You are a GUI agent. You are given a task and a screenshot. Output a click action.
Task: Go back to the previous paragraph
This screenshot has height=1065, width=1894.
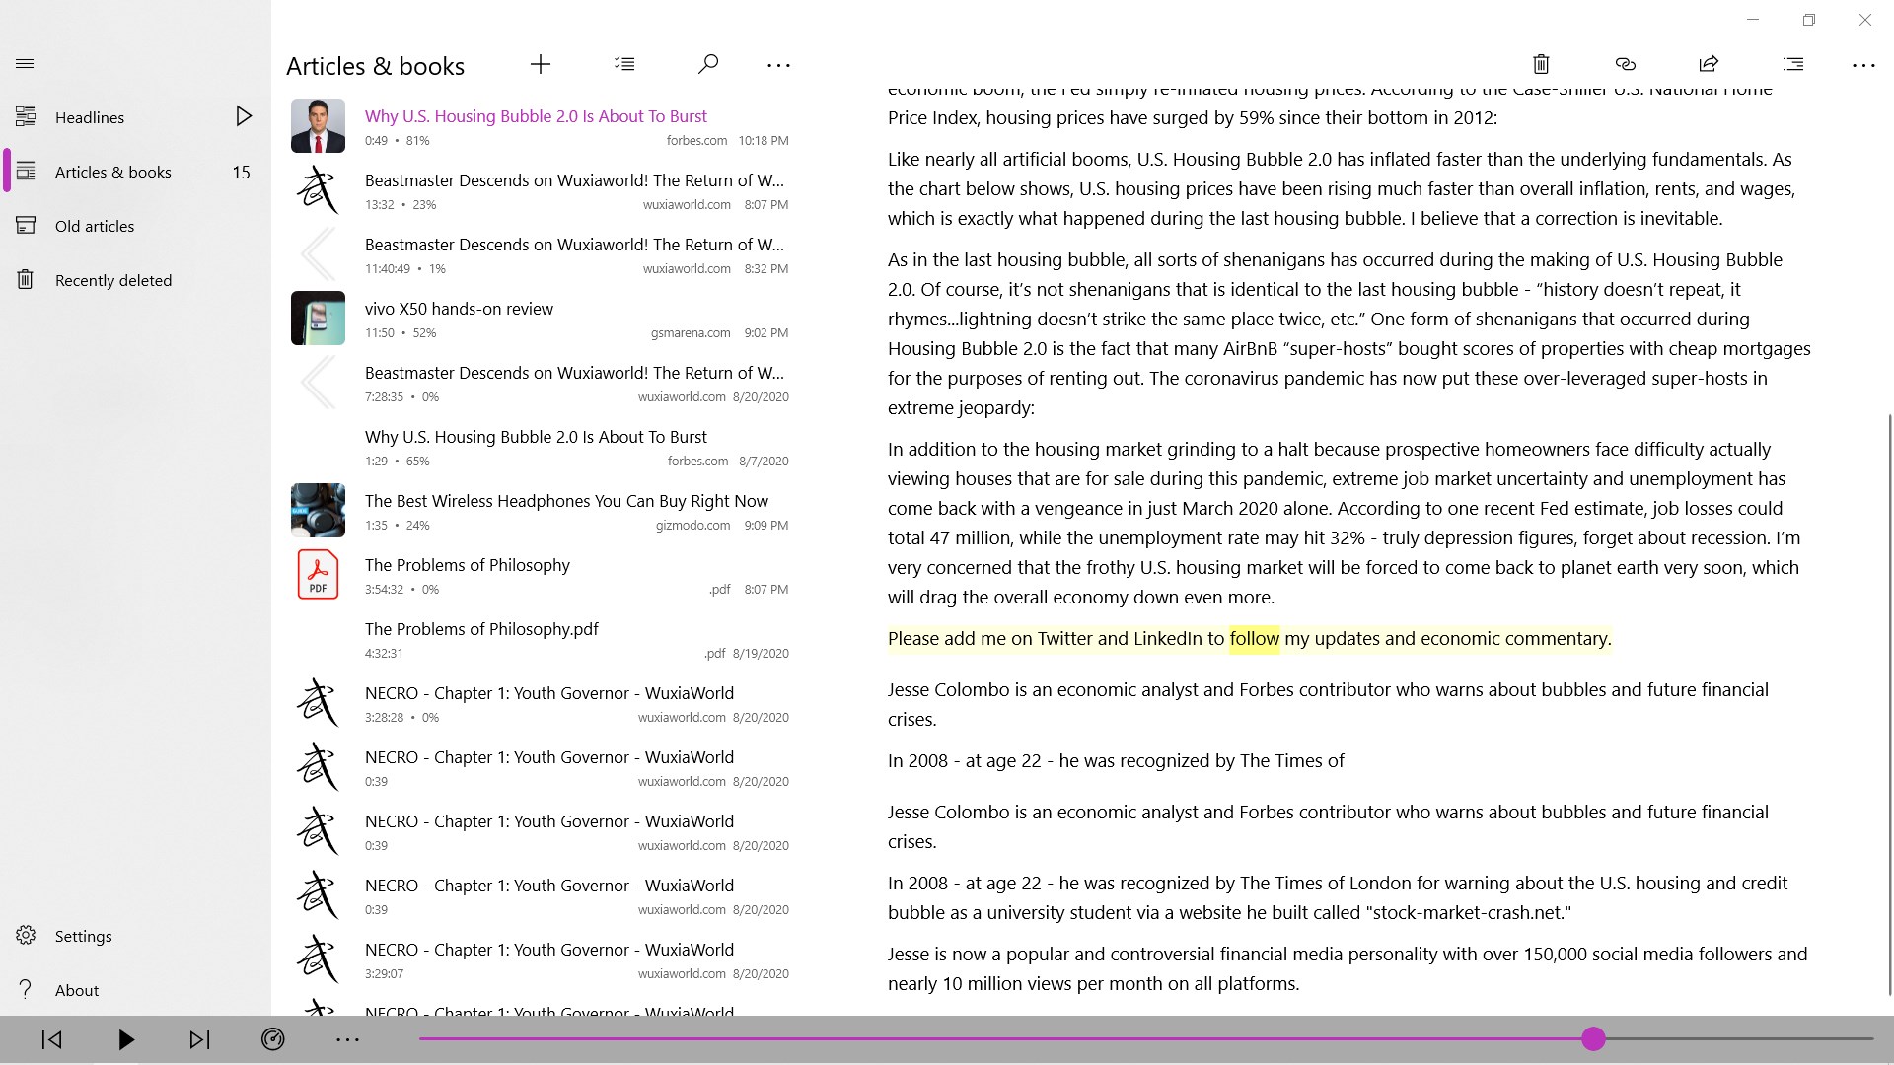pyautogui.click(x=50, y=1039)
